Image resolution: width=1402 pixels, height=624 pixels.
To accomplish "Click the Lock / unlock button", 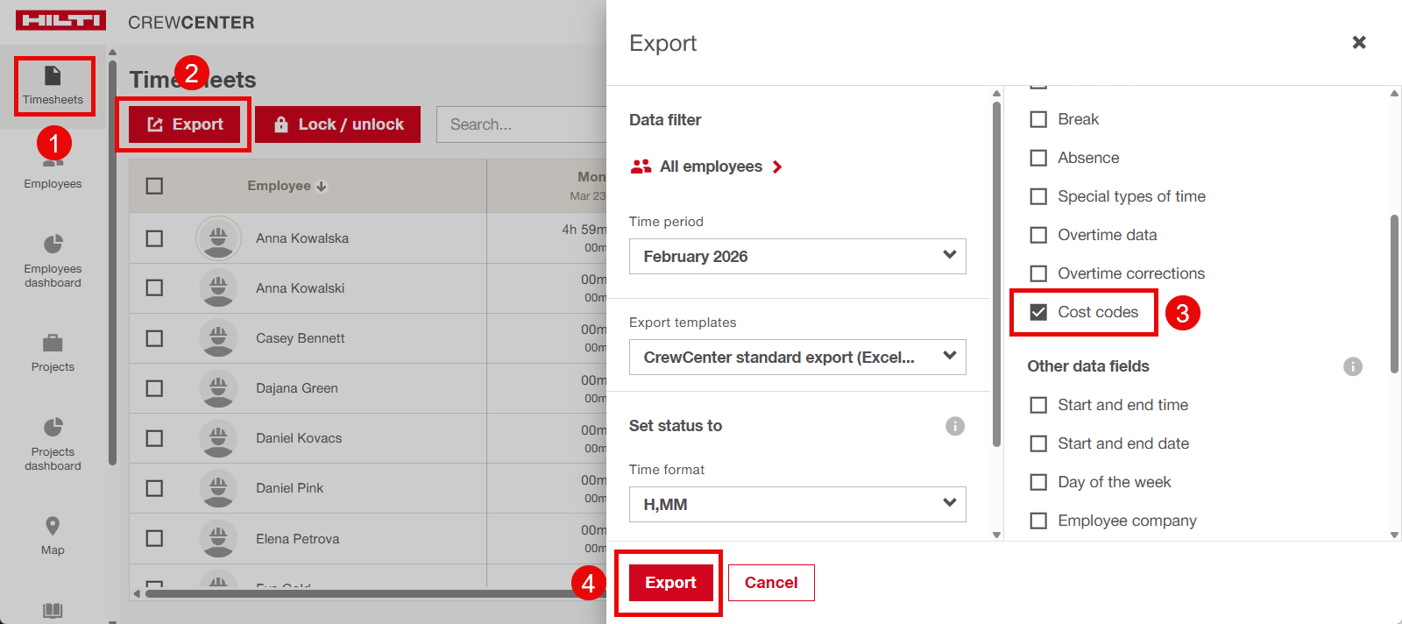I will pos(338,124).
